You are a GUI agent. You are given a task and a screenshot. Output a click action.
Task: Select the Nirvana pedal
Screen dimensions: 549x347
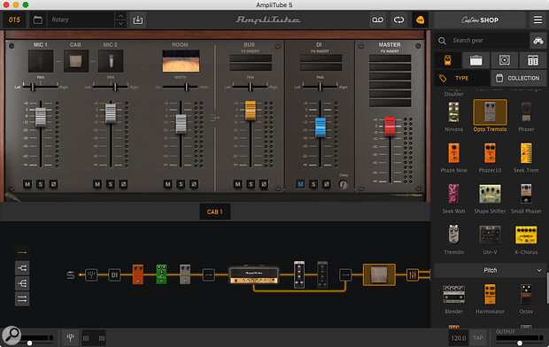coord(453,116)
